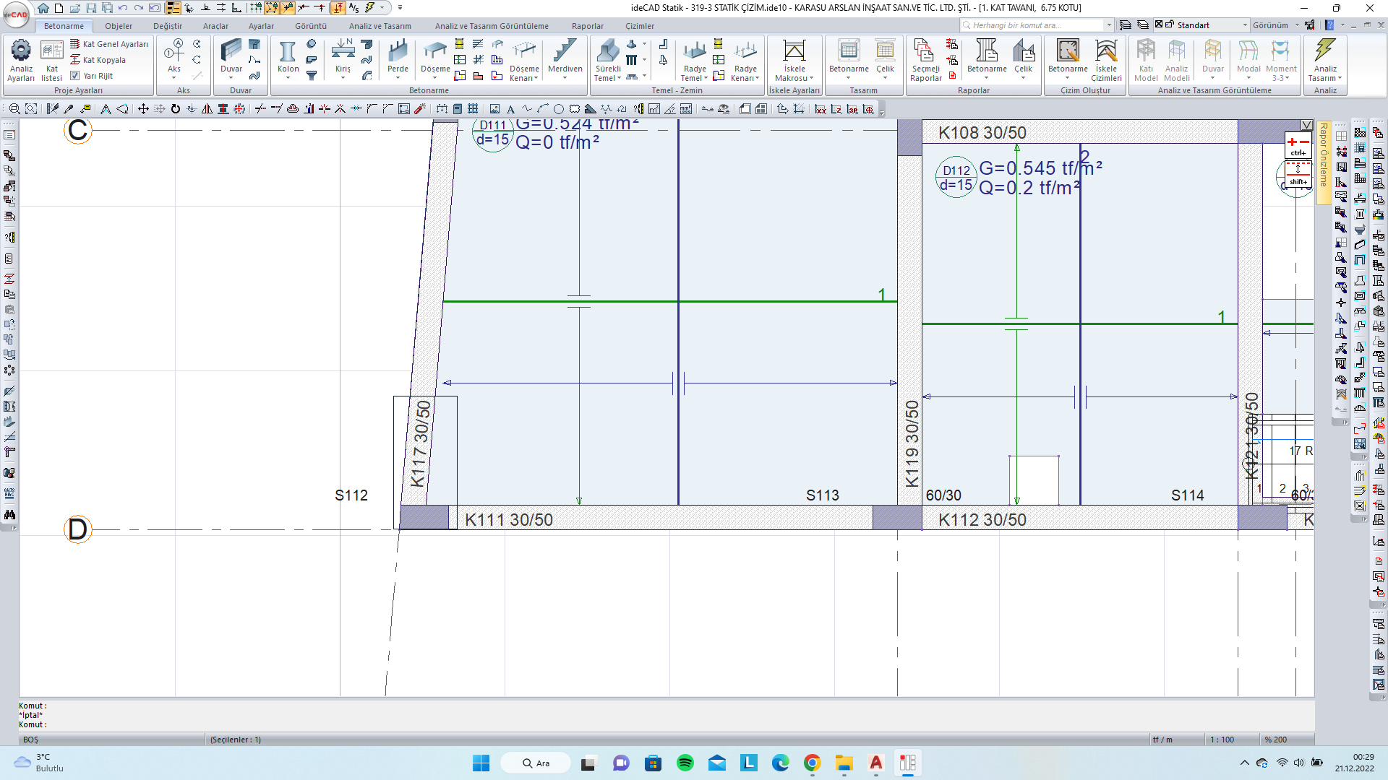
Task: Toggle the highlighted vertical arrows button near A/S
Action: pos(338,8)
